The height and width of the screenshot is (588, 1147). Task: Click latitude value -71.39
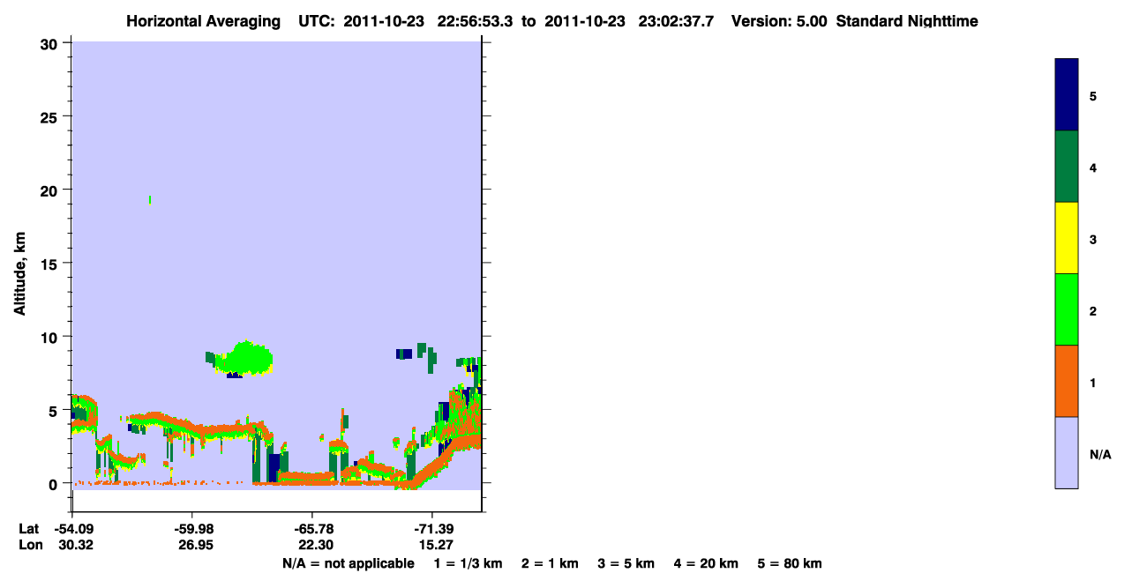[x=432, y=528]
